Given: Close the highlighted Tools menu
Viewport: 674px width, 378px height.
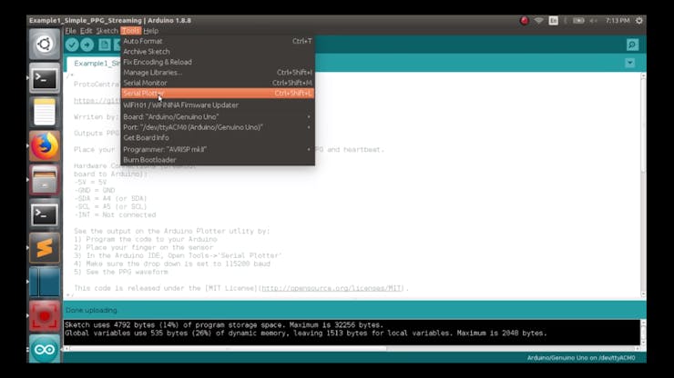Looking at the screenshot, I should (130, 31).
